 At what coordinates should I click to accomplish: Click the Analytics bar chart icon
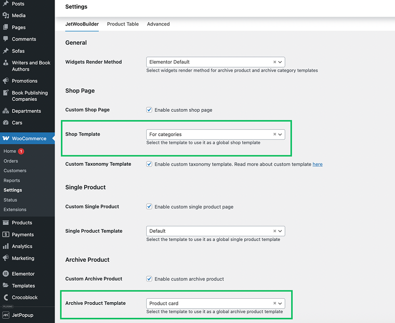[x=6, y=246]
